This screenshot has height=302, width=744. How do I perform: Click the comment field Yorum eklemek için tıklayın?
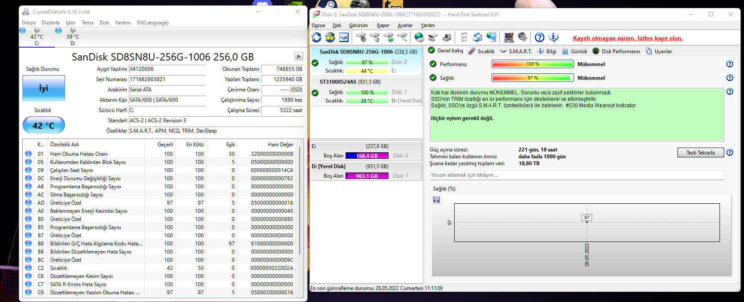pyautogui.click(x=577, y=175)
